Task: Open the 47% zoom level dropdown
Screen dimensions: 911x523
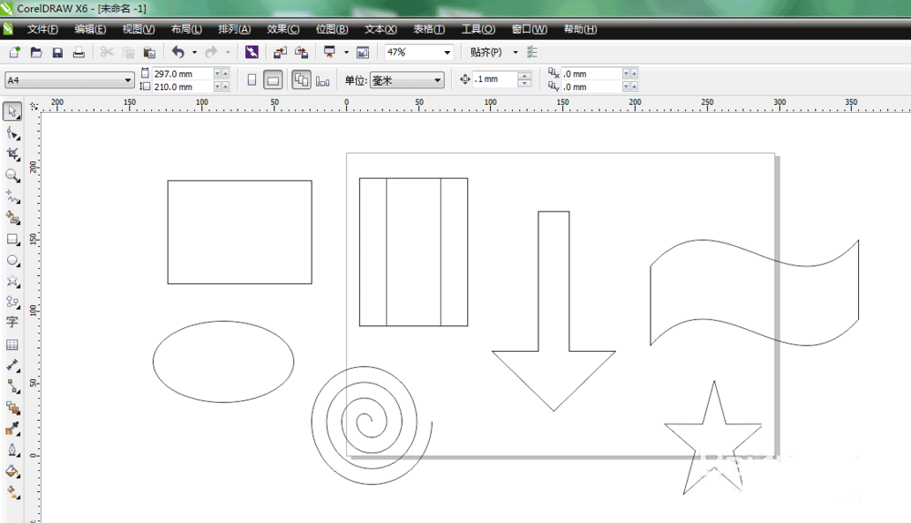Action: 446,52
